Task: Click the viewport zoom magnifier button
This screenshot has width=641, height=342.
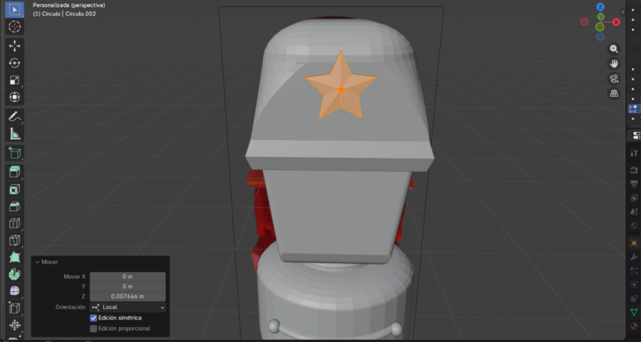Action: point(613,49)
